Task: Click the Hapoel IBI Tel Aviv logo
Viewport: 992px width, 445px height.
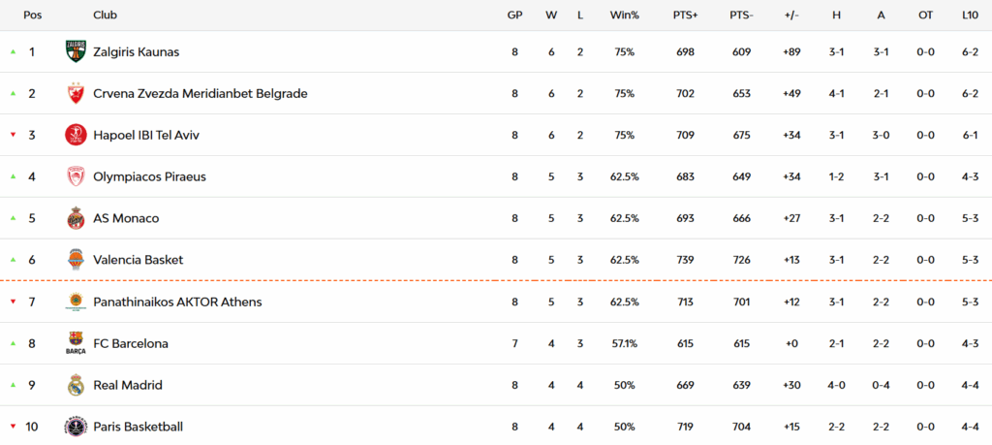Action: tap(76, 136)
